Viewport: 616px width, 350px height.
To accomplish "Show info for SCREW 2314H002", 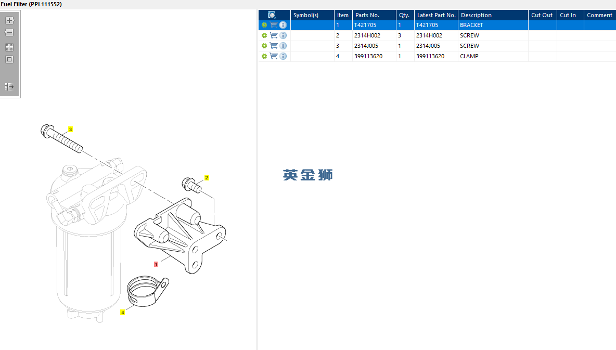I will (283, 35).
